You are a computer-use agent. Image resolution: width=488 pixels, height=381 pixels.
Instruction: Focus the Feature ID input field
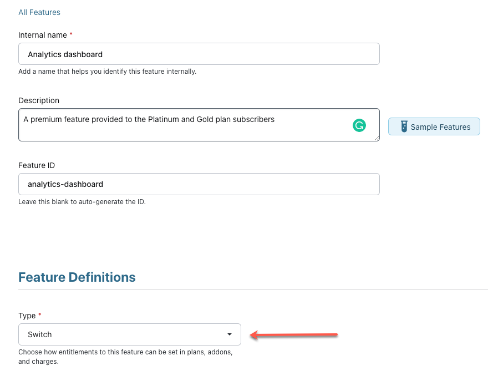199,184
